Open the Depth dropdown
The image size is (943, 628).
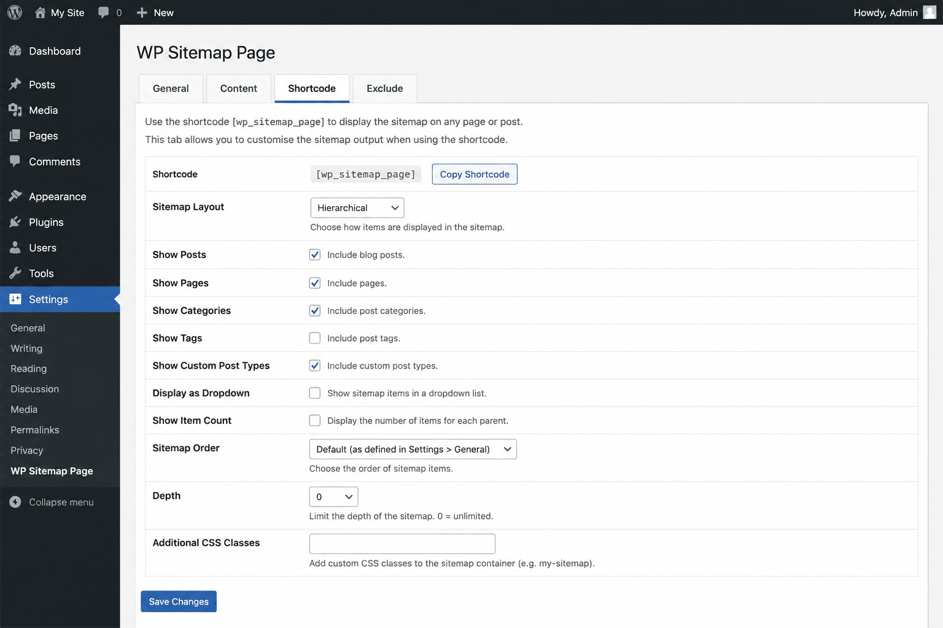tap(333, 497)
